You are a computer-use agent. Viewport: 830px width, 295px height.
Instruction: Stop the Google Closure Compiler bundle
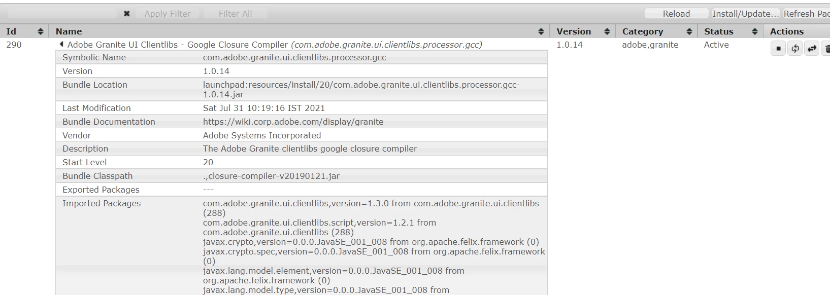click(778, 49)
